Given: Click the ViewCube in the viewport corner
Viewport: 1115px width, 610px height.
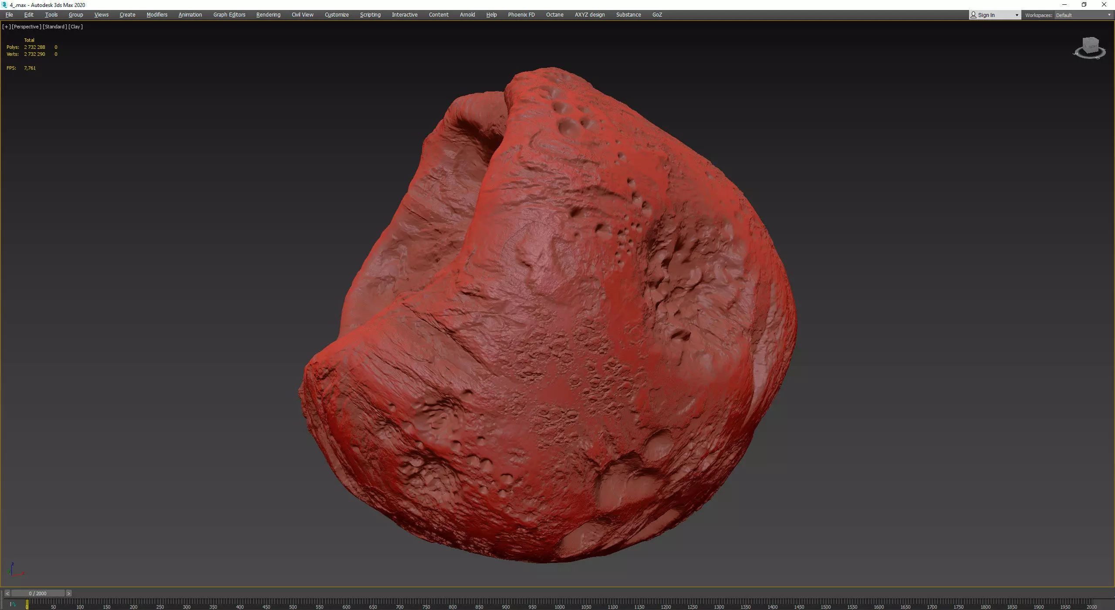Looking at the screenshot, I should pyautogui.click(x=1091, y=45).
